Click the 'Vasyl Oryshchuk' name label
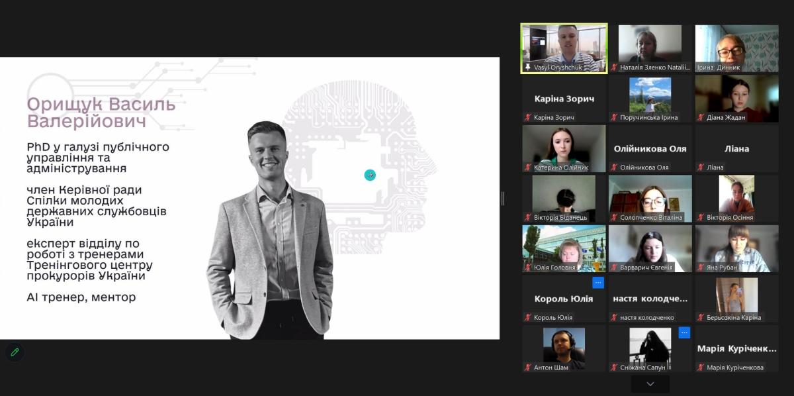The height and width of the screenshot is (396, 794). click(x=558, y=68)
